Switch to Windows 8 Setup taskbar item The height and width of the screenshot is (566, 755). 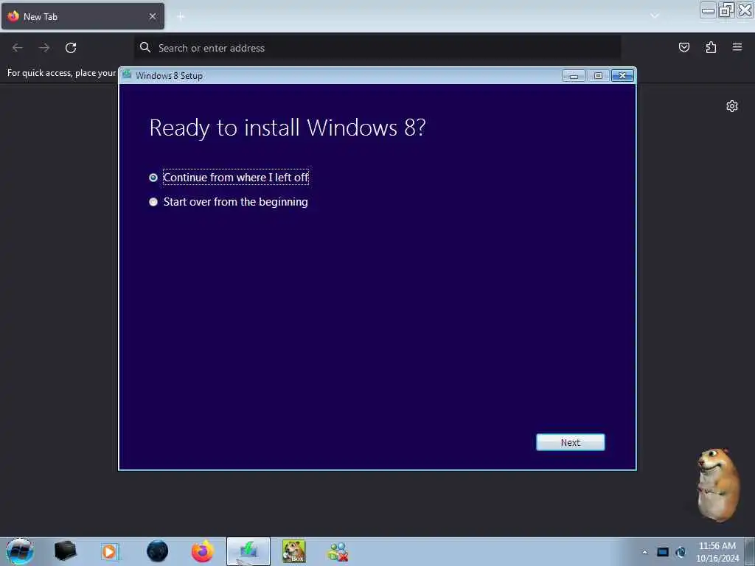click(248, 551)
